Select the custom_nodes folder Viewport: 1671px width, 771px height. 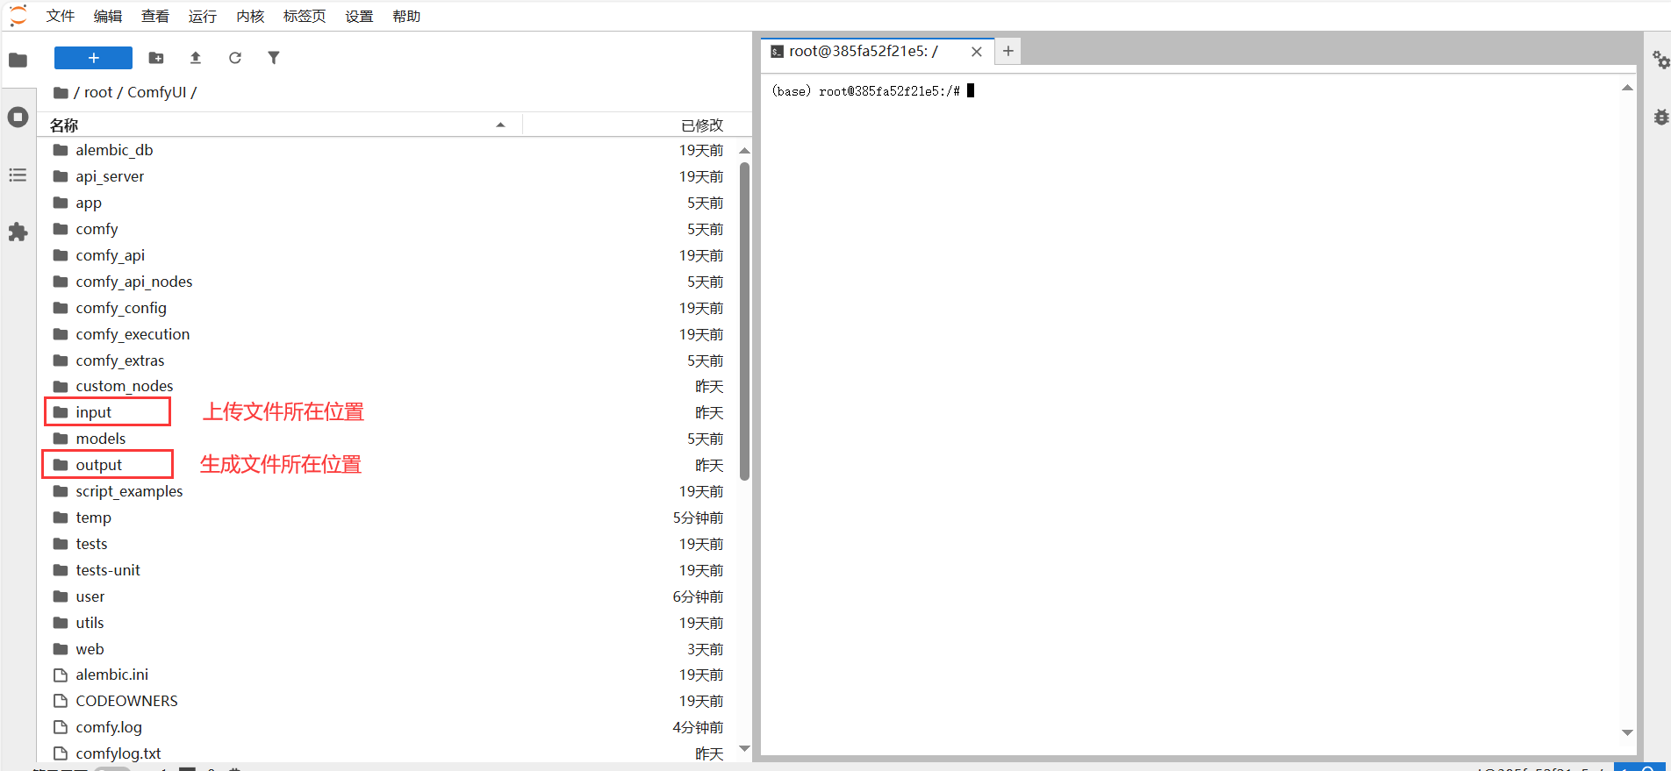coord(124,386)
